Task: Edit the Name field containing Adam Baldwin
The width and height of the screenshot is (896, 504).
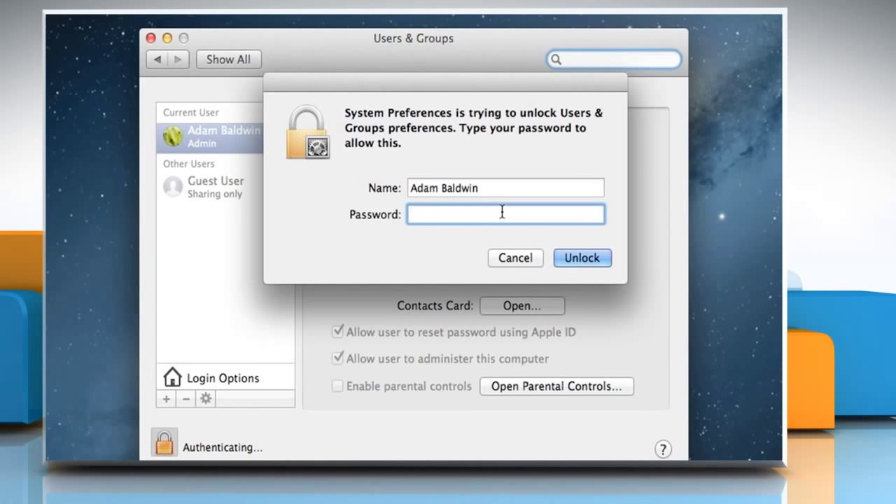Action: [505, 188]
